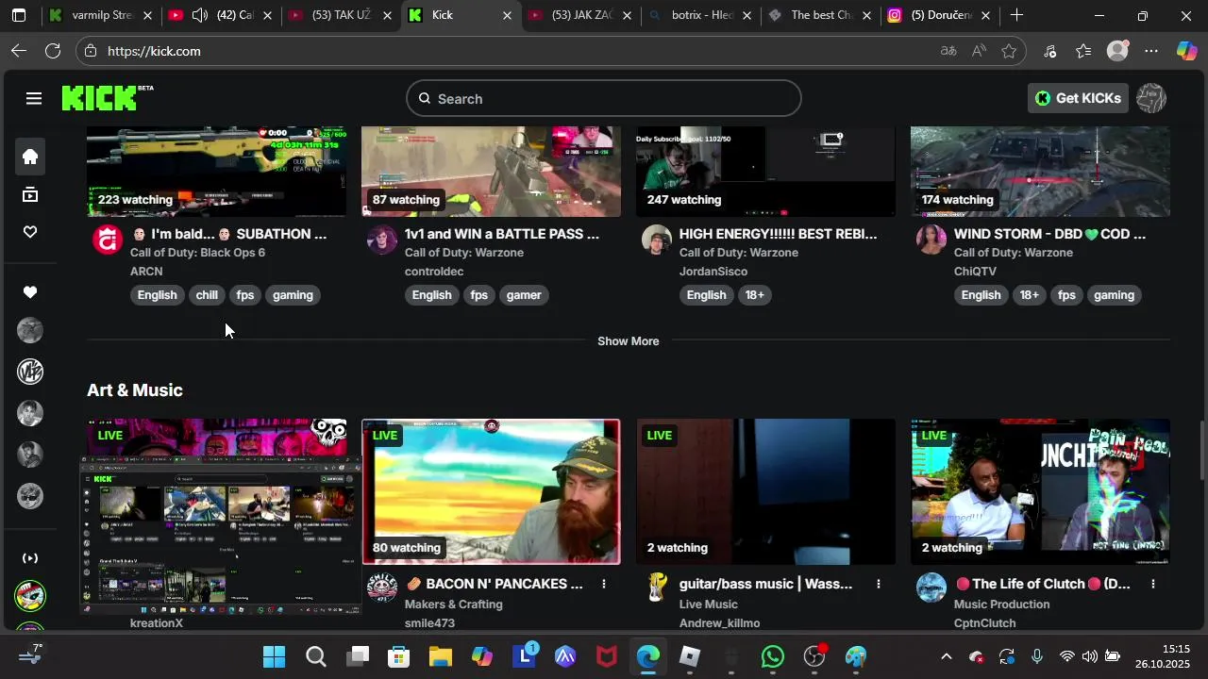Refresh the Kick page

tap(53, 51)
